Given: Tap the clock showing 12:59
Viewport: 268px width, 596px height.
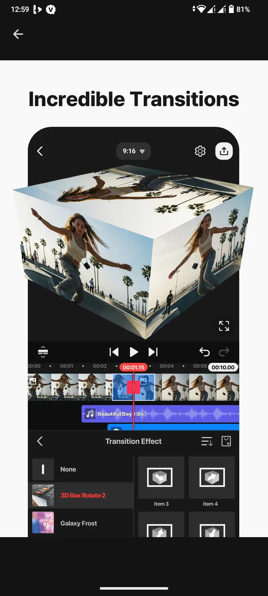Looking at the screenshot, I should click(20, 9).
